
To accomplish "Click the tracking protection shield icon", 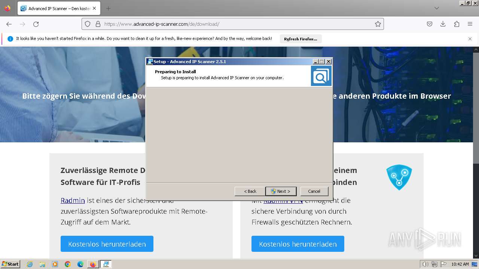I will 88,24.
